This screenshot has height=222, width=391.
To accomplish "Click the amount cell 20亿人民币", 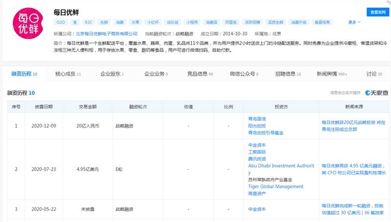I will click(x=88, y=126).
